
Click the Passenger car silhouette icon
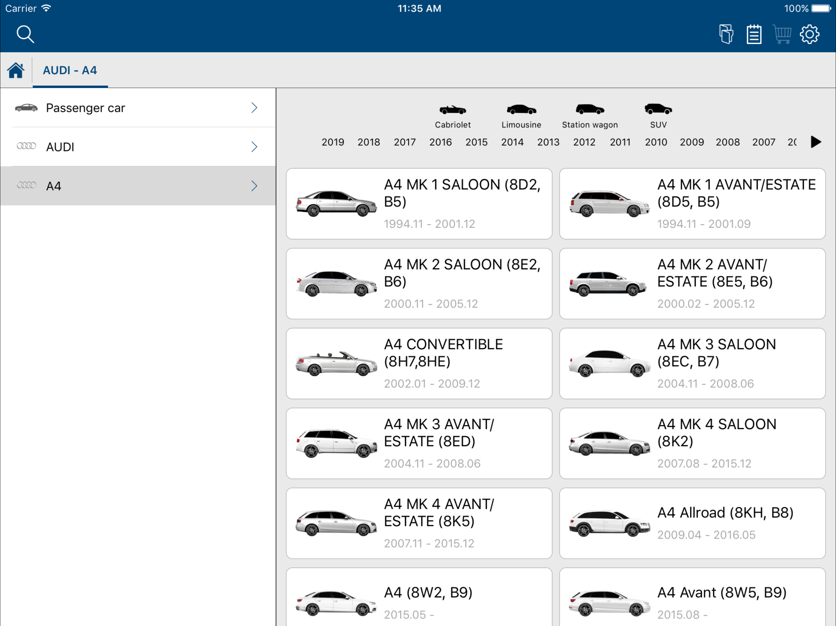(x=26, y=108)
